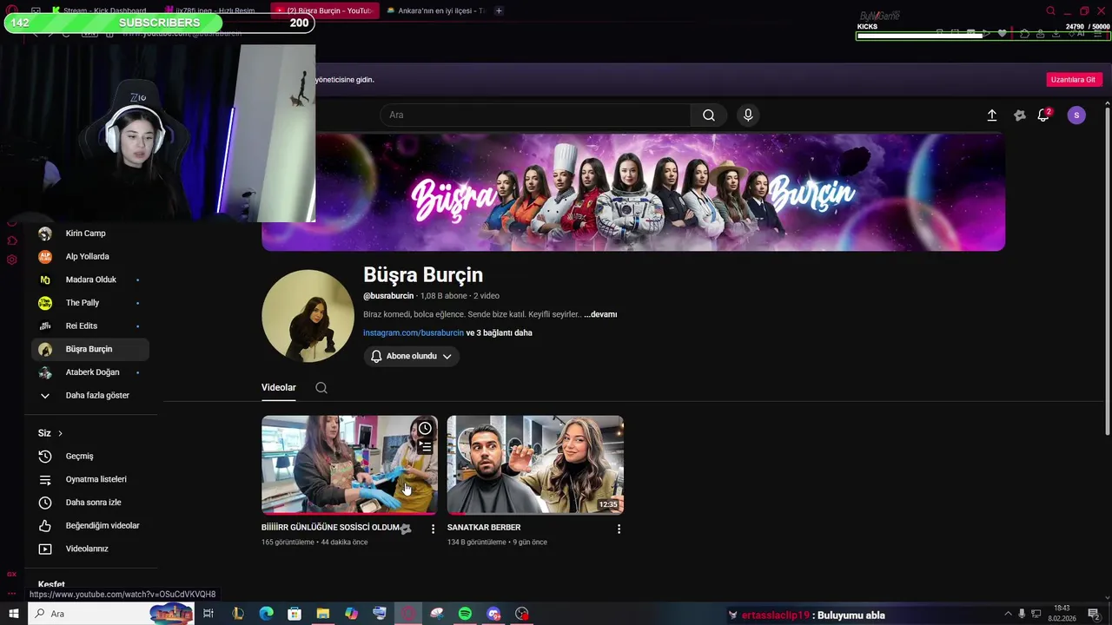
Task: Open Discord from the taskbar
Action: (x=493, y=614)
